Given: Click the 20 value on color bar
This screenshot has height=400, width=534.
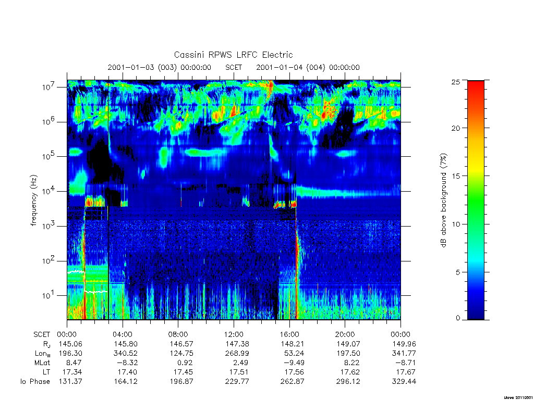Looking at the screenshot, I should [456, 128].
